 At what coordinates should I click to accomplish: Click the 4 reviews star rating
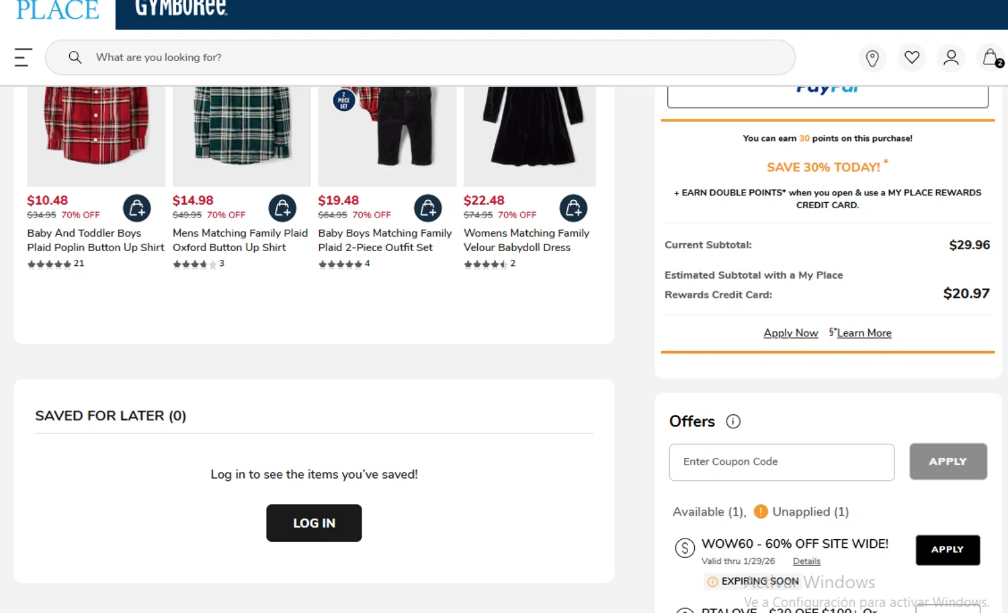(x=344, y=264)
